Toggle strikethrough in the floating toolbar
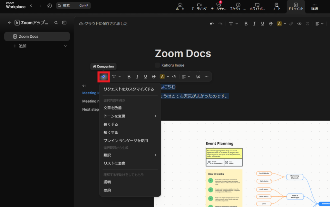The width and height of the screenshot is (330, 207). point(154,77)
